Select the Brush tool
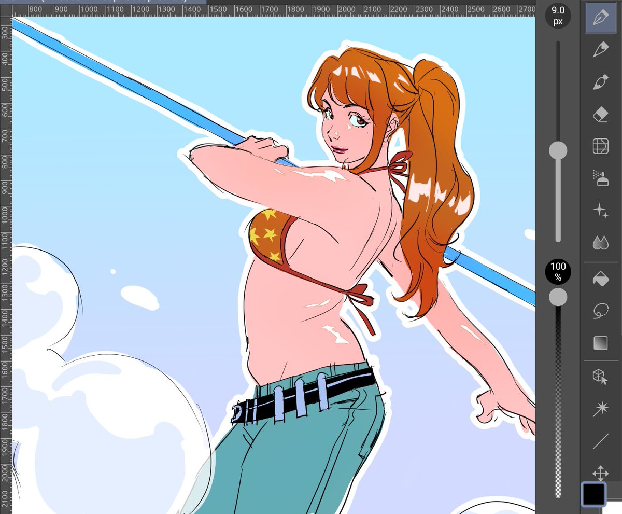622x514 pixels. tap(600, 82)
